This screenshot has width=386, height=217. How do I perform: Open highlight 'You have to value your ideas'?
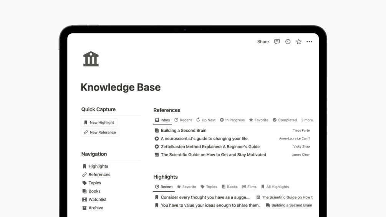(210, 205)
